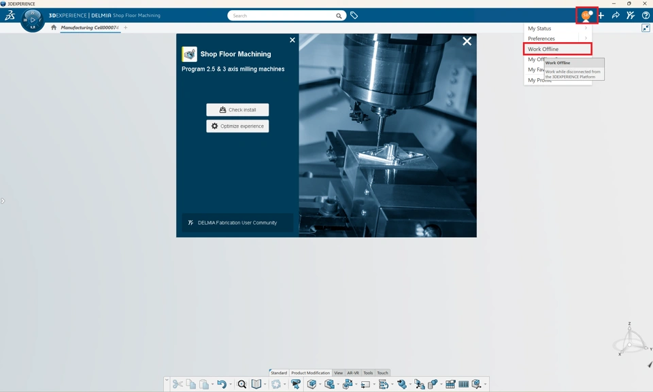Click the tag icon next to search

click(354, 16)
